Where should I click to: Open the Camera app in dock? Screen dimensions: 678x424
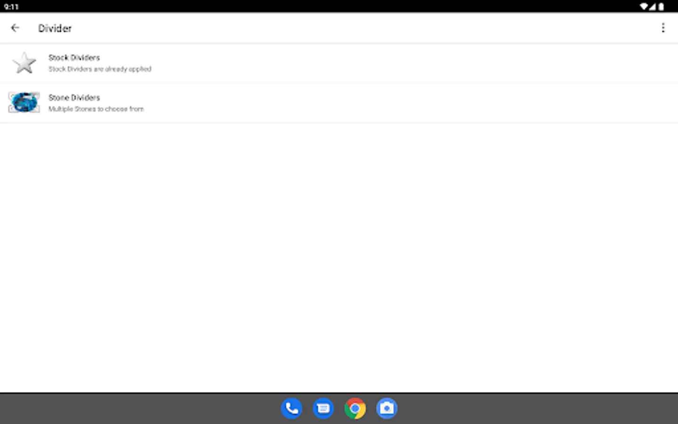(x=387, y=408)
